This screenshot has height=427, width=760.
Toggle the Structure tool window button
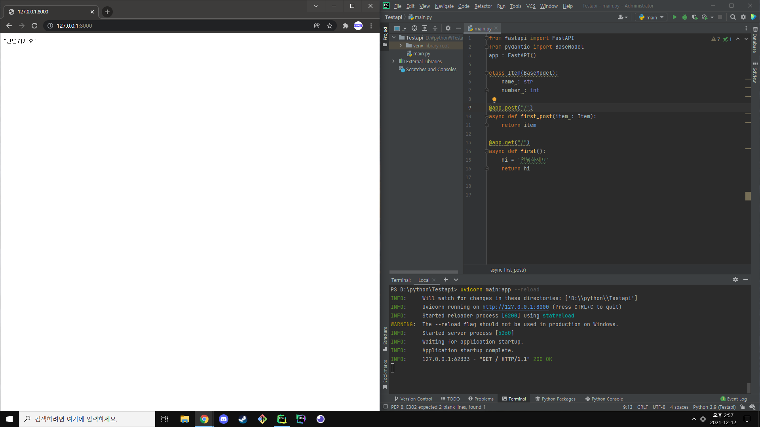pyautogui.click(x=385, y=338)
